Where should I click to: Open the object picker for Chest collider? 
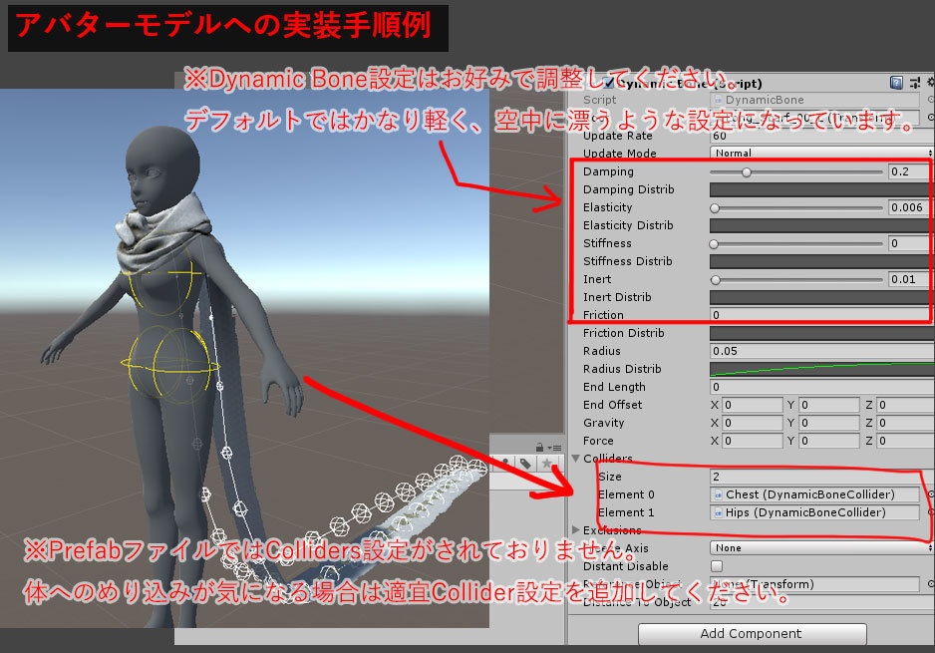click(x=930, y=494)
